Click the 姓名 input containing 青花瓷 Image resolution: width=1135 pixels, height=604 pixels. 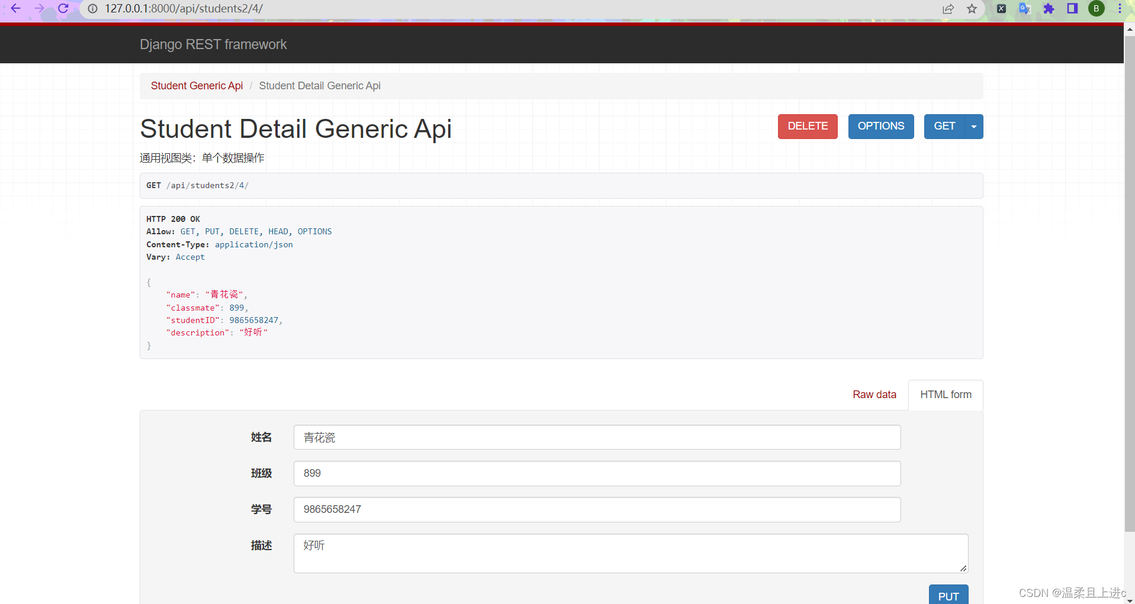pos(597,437)
